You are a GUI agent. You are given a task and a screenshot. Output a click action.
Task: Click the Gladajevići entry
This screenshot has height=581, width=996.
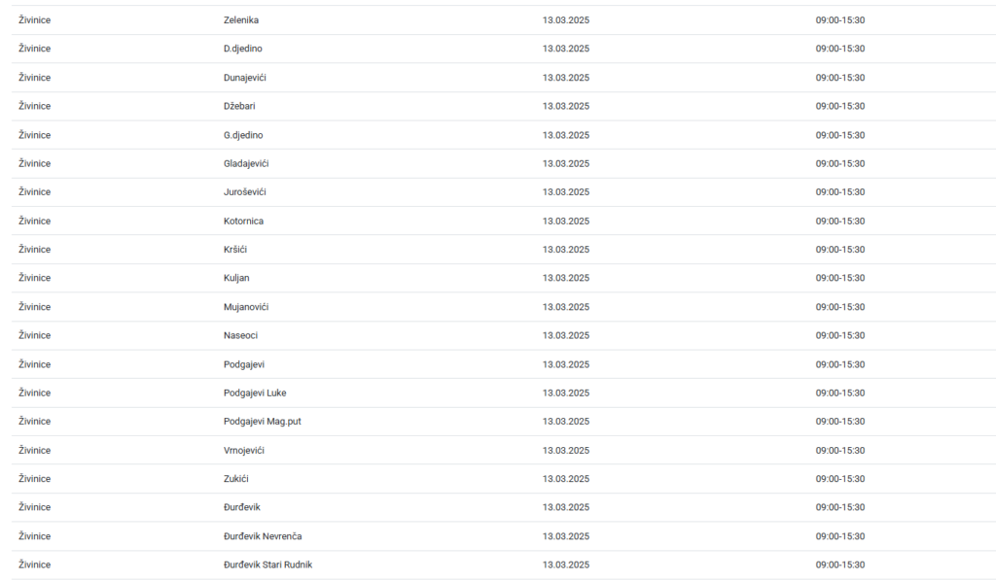[x=246, y=163]
